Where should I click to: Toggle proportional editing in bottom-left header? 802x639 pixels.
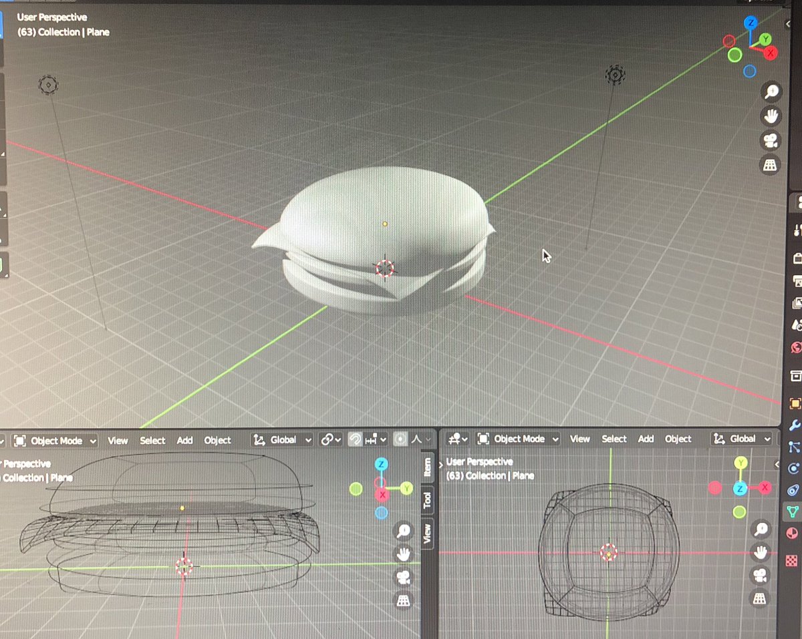point(400,439)
